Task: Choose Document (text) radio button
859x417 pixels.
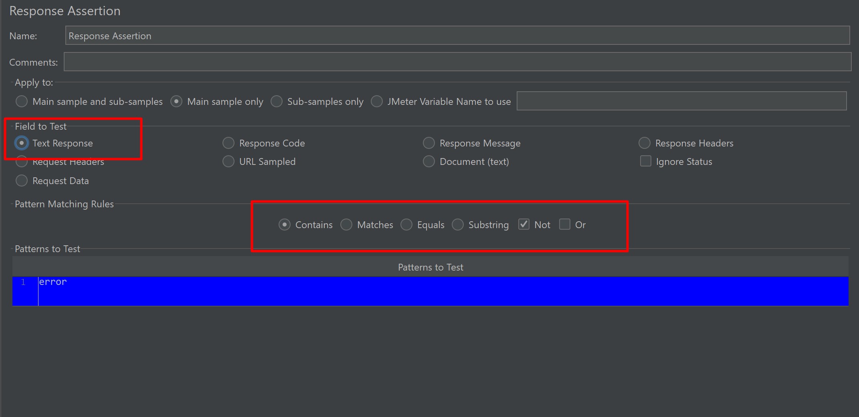Action: (429, 162)
